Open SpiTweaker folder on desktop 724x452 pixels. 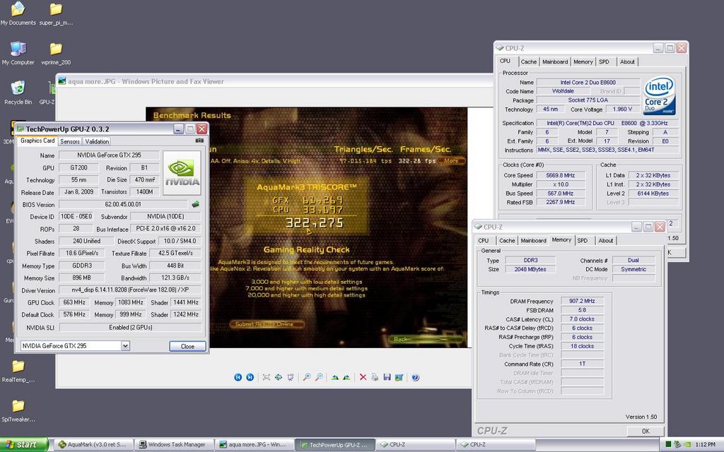click(x=18, y=410)
